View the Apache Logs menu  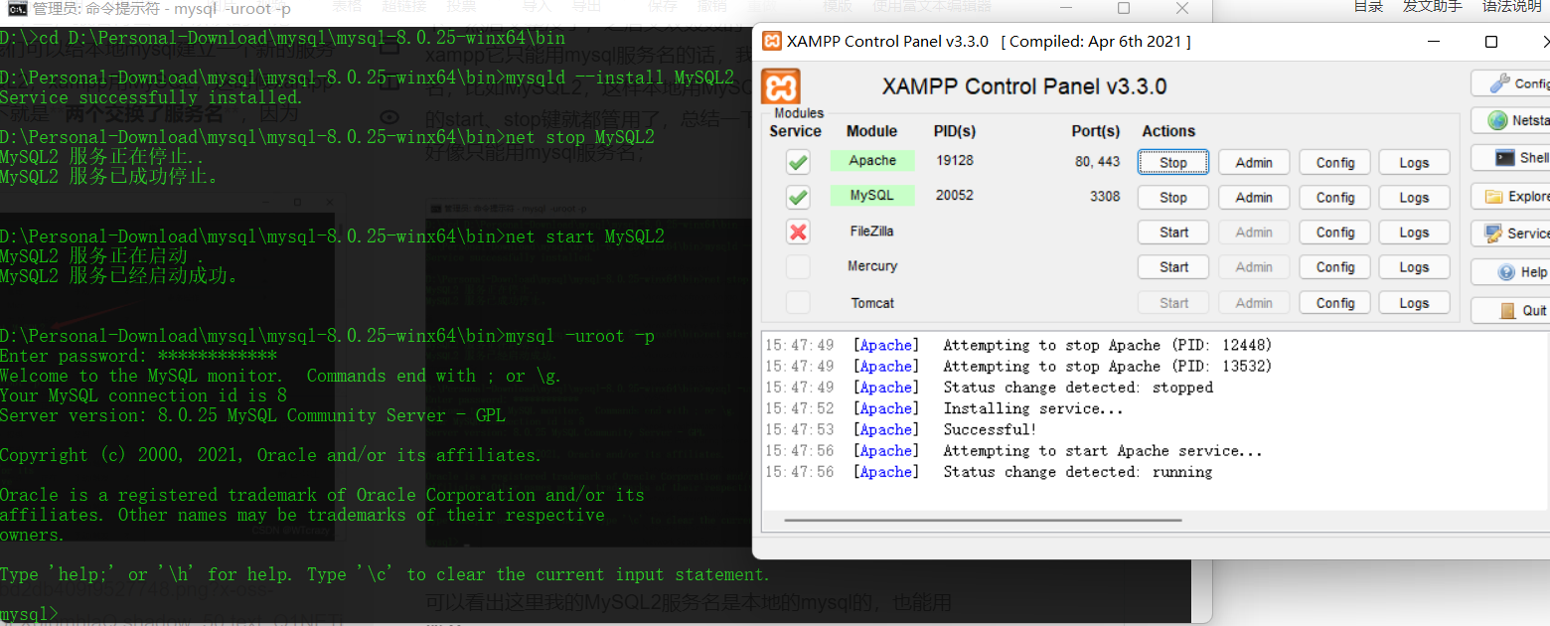1414,163
